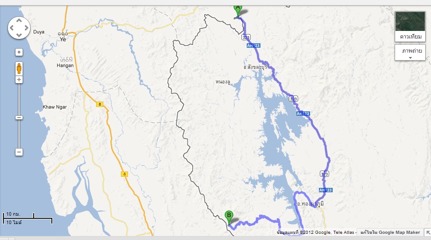The image size is (431, 240).
Task: Click the zoom slider handle
Action: point(19,118)
